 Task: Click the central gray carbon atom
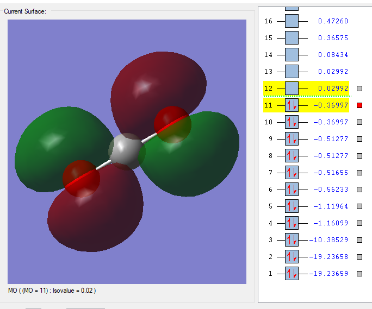click(127, 151)
